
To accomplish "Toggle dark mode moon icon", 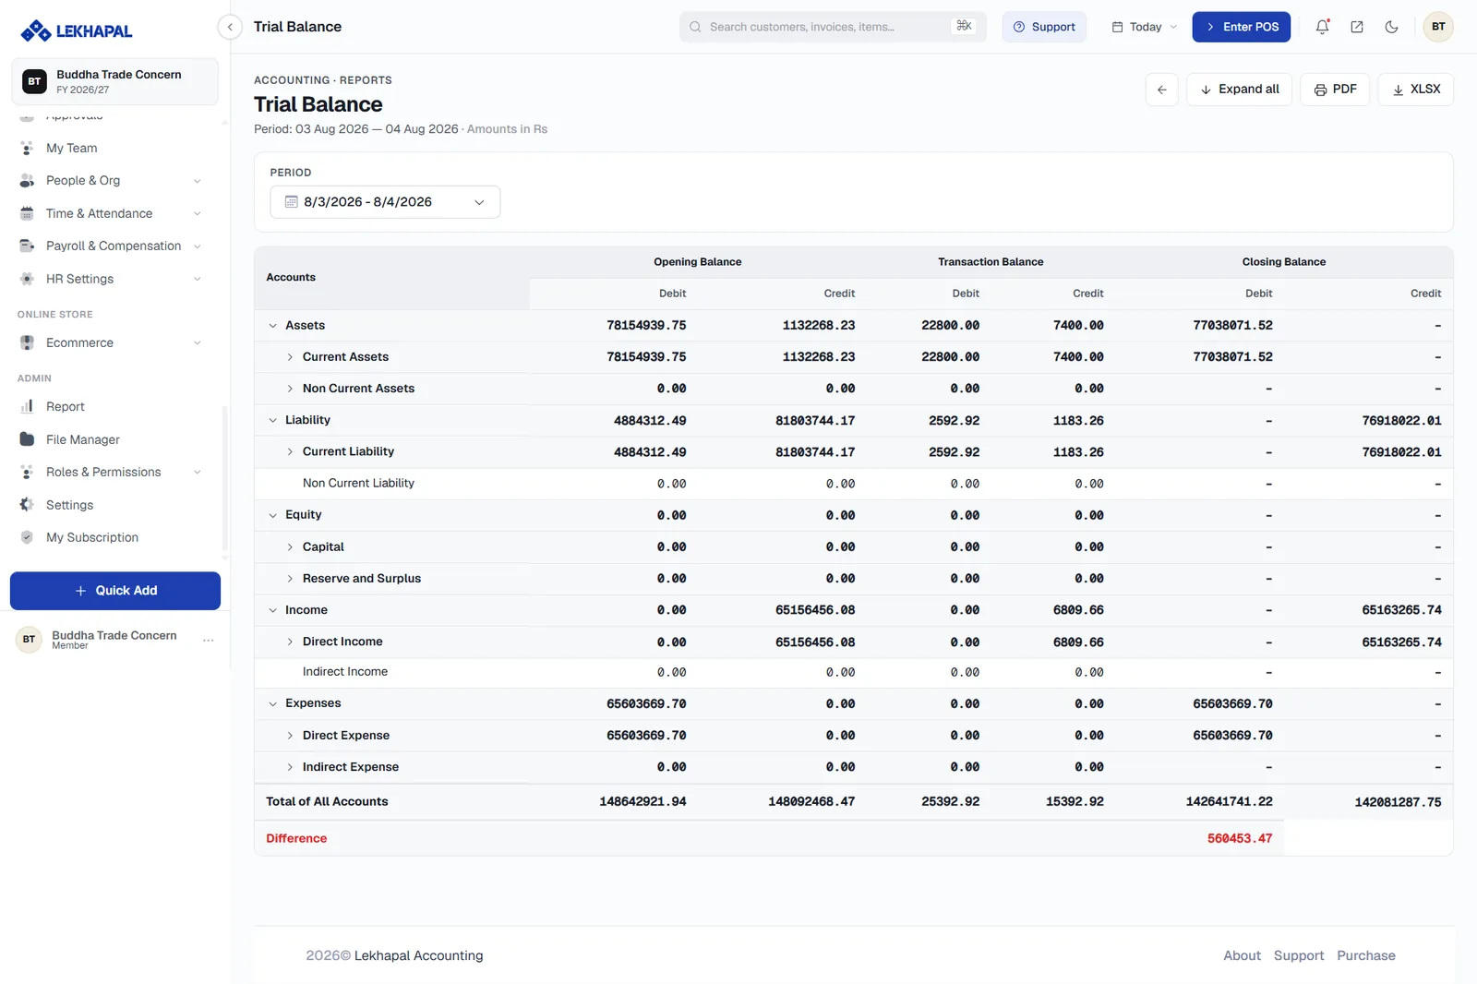I will pos(1391,27).
